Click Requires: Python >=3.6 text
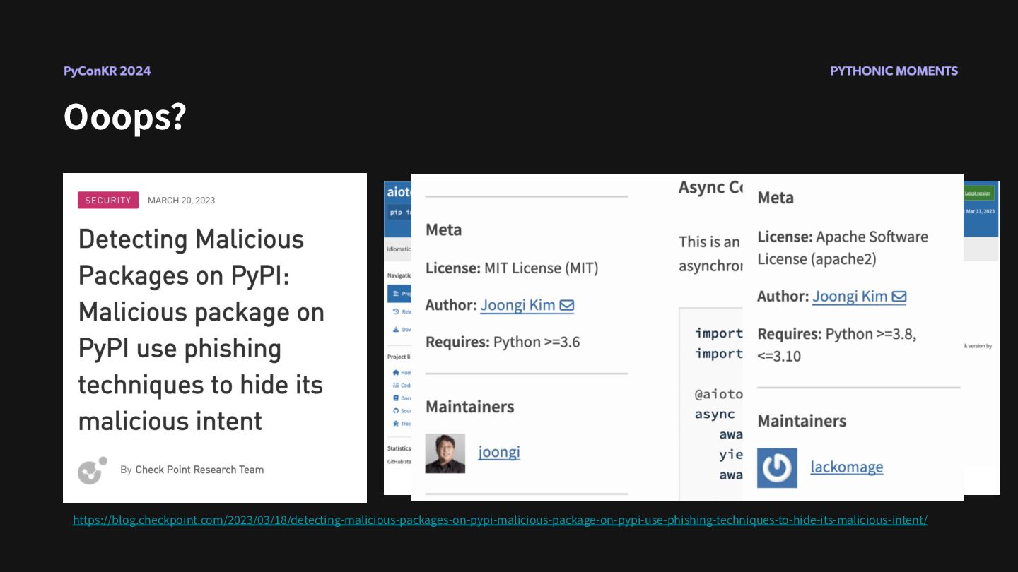Screen dimensions: 1018x572 pos(503,342)
